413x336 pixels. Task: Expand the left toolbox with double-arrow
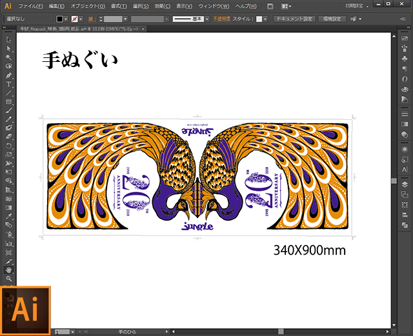[x=5, y=27]
